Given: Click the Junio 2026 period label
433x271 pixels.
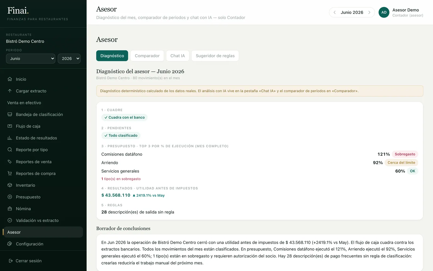Looking at the screenshot, I should (352, 12).
